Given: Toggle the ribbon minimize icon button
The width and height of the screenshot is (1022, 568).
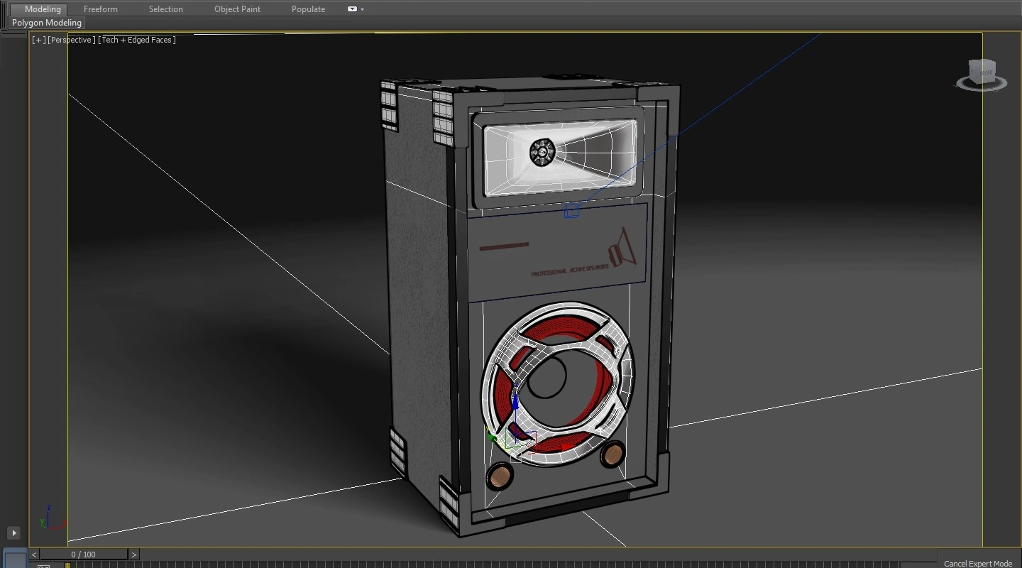Looking at the screenshot, I should tap(352, 9).
